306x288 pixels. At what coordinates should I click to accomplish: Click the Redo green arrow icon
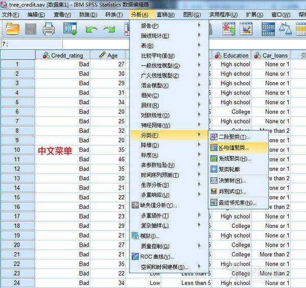click(109, 30)
